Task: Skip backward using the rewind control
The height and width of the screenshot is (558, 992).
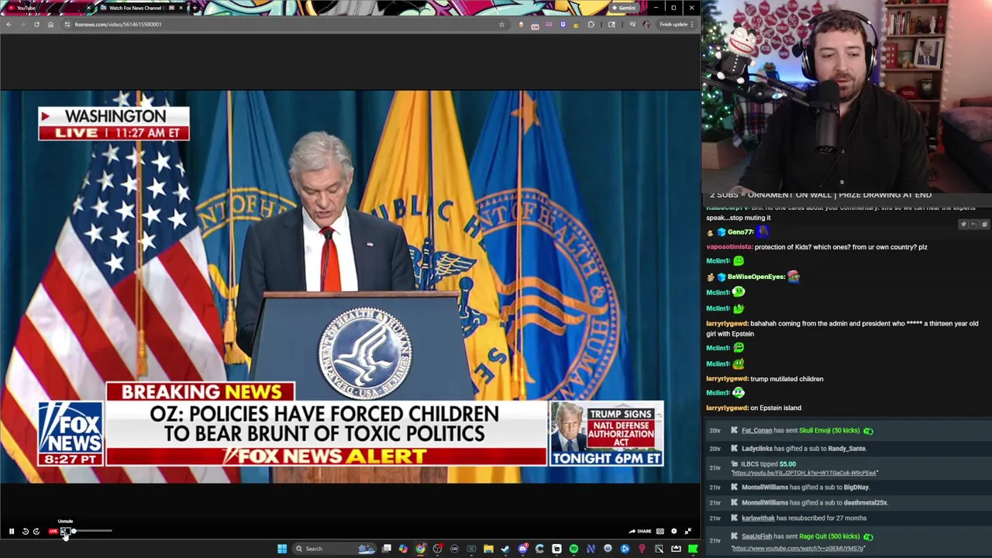Action: pyautogui.click(x=25, y=531)
